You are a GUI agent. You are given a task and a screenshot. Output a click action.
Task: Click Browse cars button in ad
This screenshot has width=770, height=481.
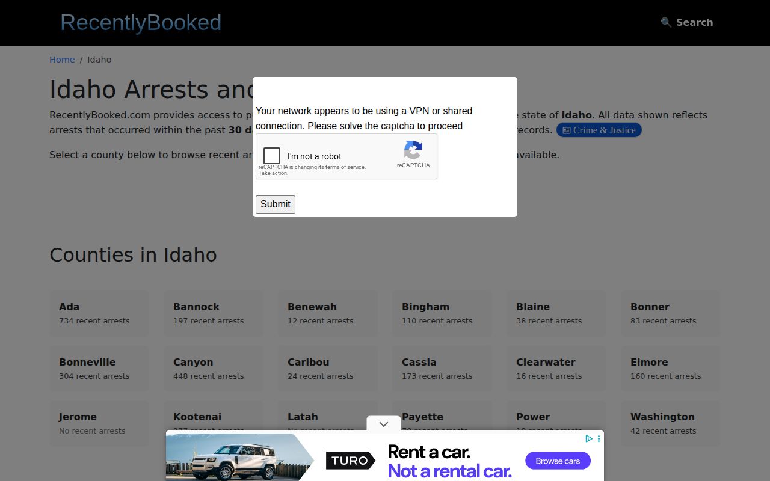click(x=558, y=461)
